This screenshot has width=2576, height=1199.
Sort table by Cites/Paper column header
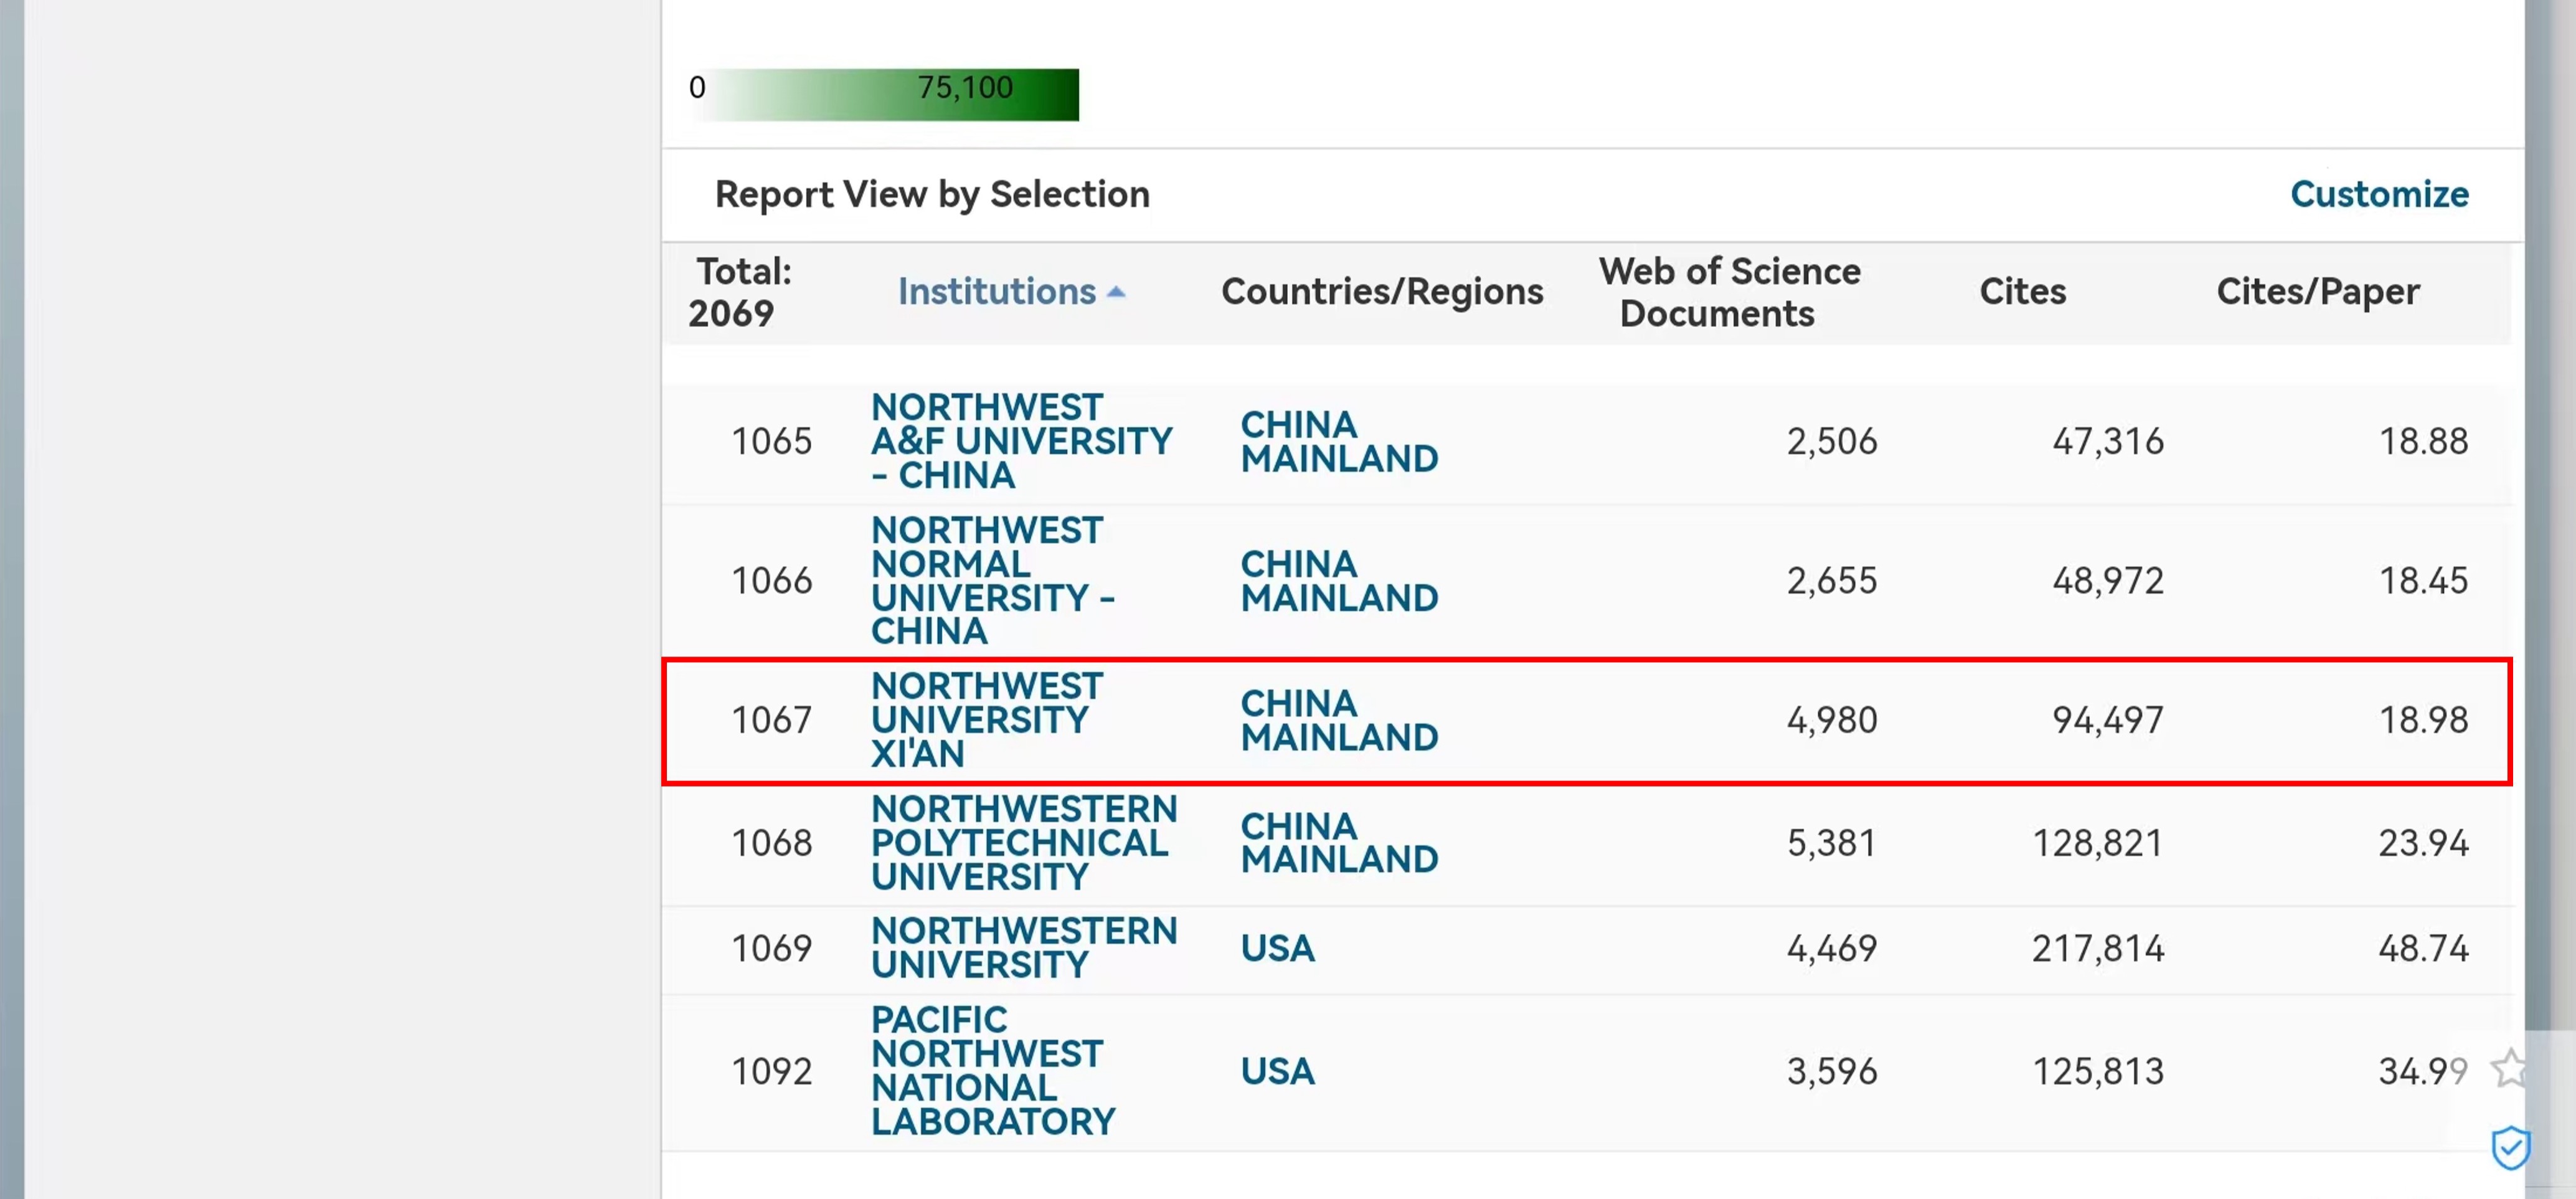(2317, 292)
